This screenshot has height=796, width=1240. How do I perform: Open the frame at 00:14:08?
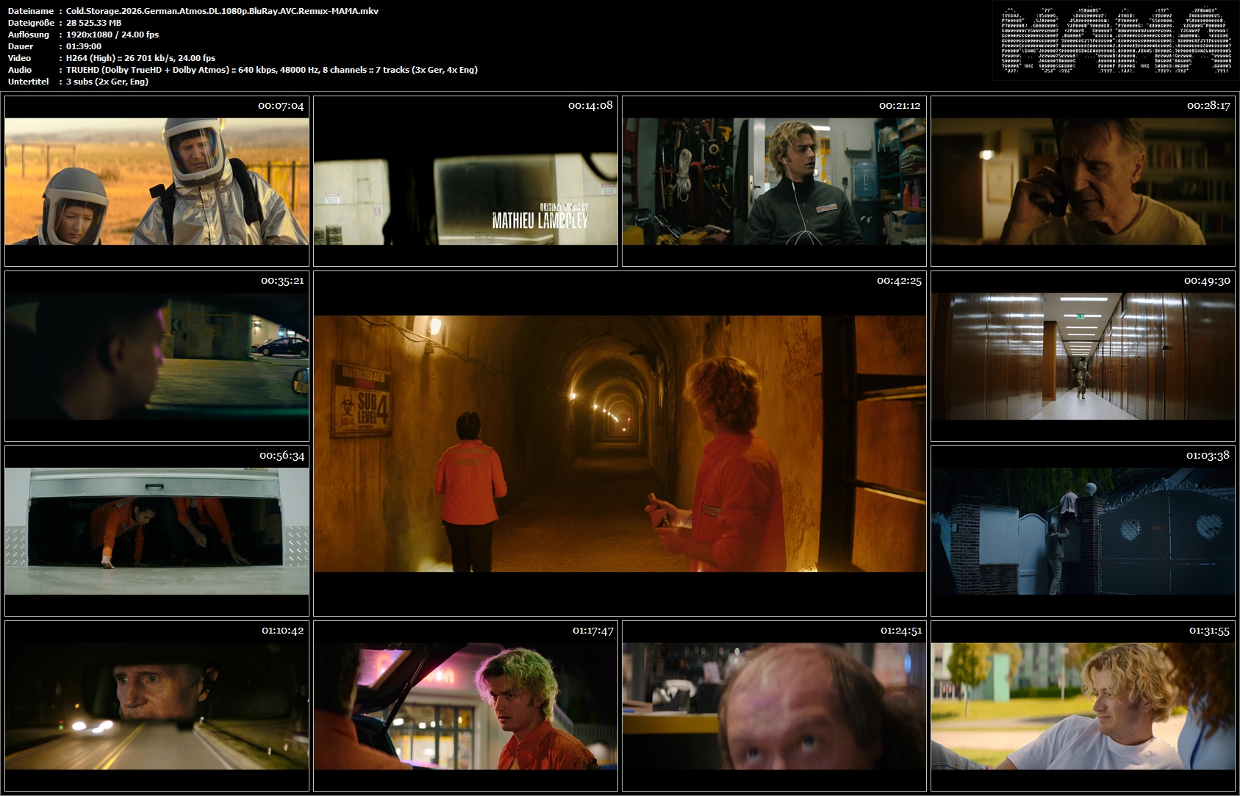coord(465,181)
